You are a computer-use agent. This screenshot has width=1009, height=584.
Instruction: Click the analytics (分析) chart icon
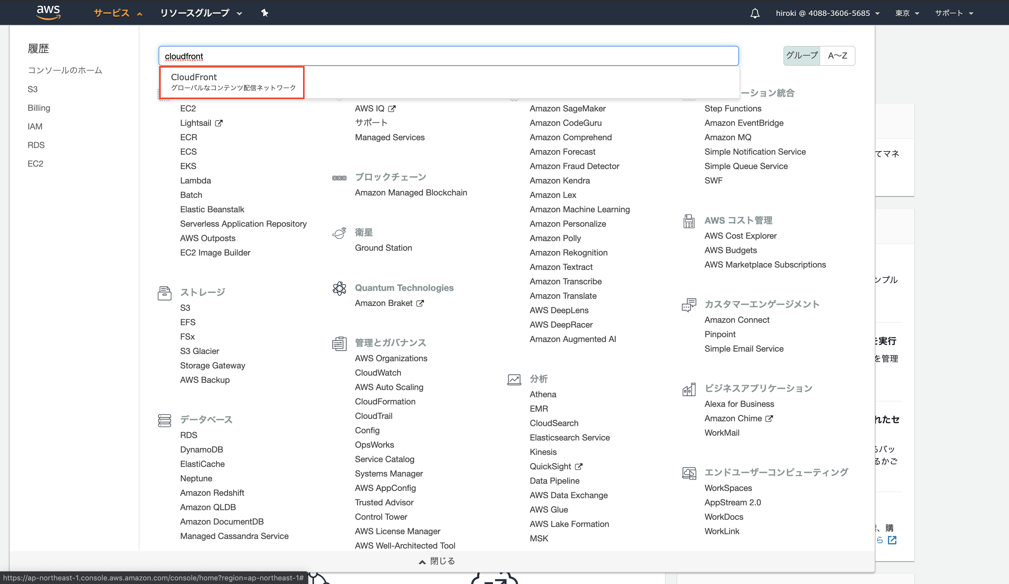coord(514,380)
